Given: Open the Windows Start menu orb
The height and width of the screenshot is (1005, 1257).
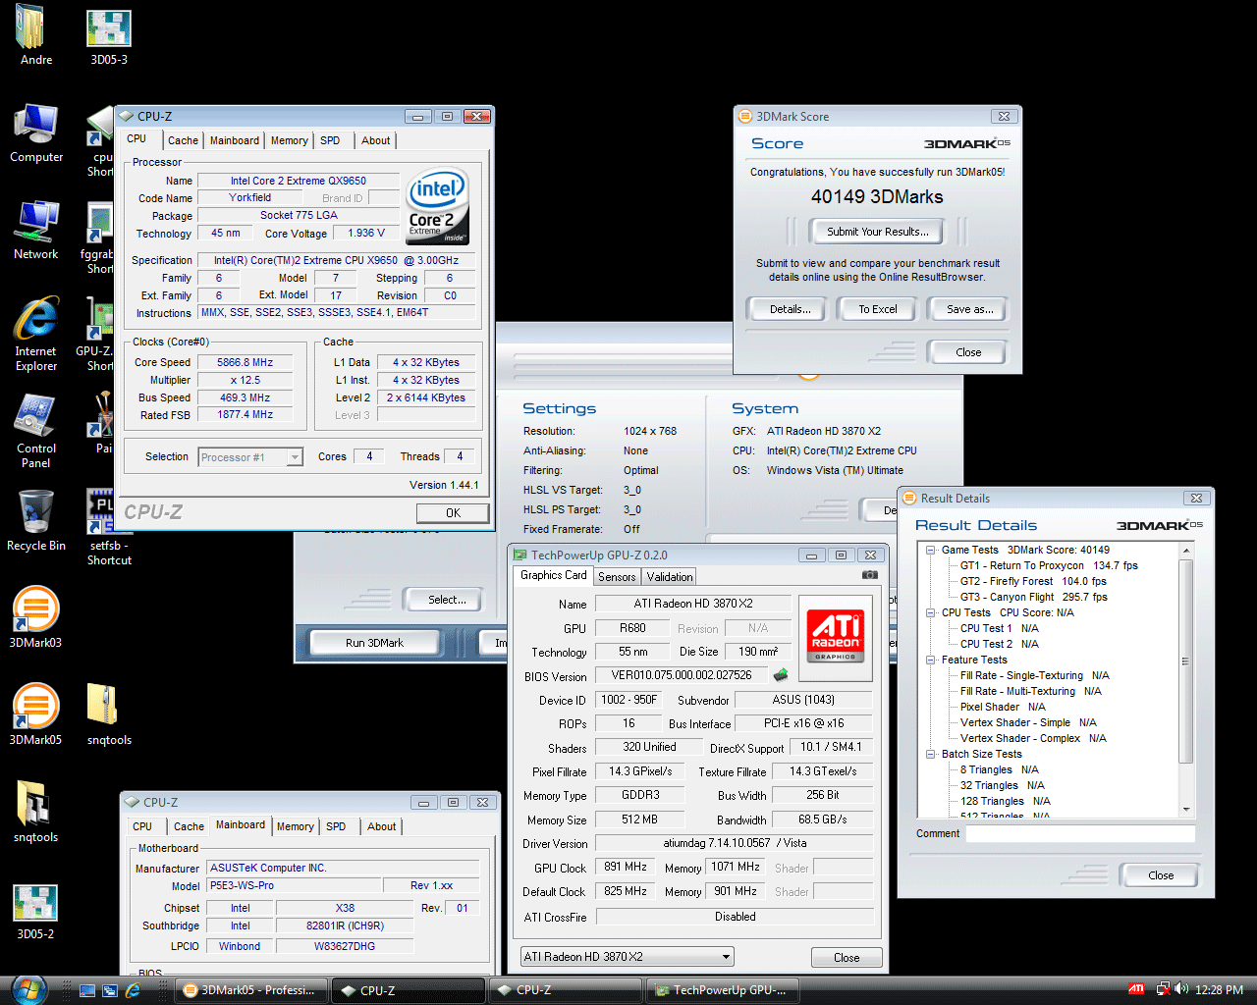Looking at the screenshot, I should [28, 989].
